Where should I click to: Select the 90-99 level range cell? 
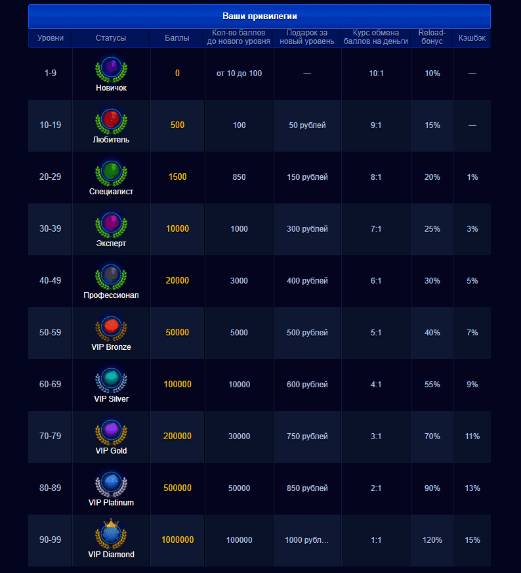(51, 540)
